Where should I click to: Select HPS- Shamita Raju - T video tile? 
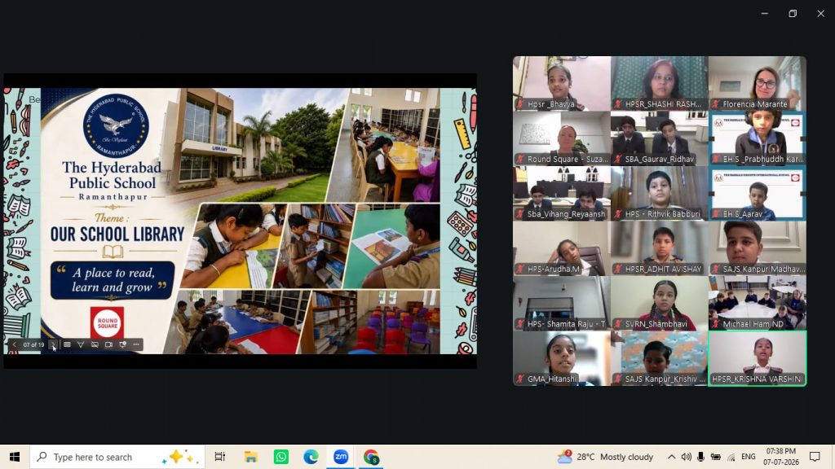coord(562,303)
